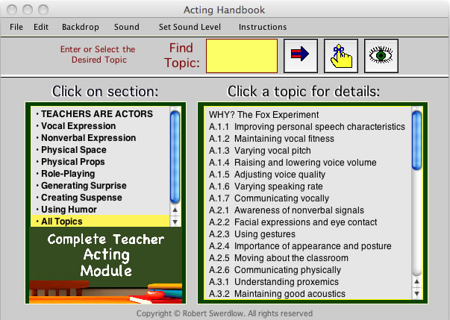This screenshot has width=450, height=320.
Task: Click the yellow Find Topic input field
Action: pos(241,55)
